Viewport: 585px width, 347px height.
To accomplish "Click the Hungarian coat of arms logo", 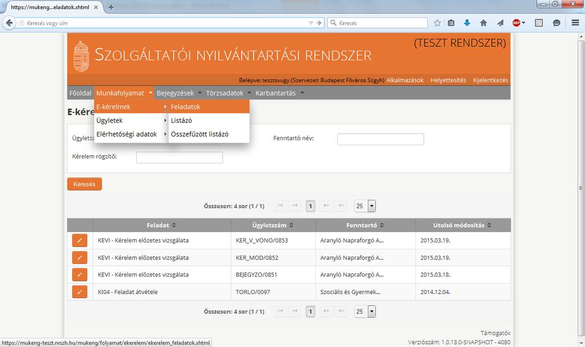I will coord(81,57).
